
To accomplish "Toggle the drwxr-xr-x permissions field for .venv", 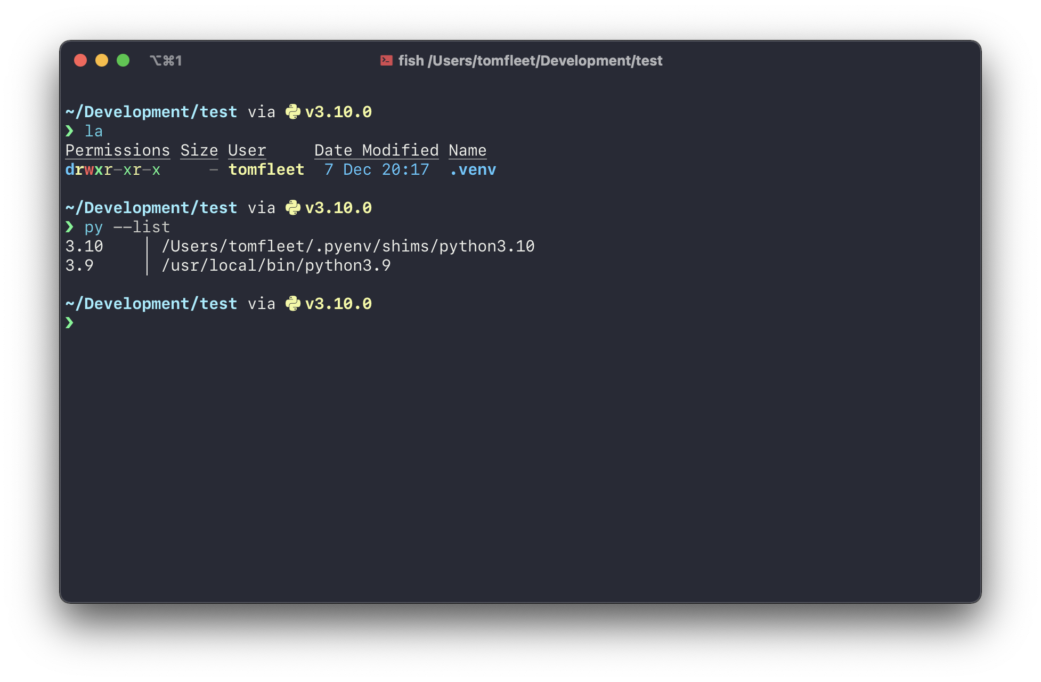I will 113,169.
